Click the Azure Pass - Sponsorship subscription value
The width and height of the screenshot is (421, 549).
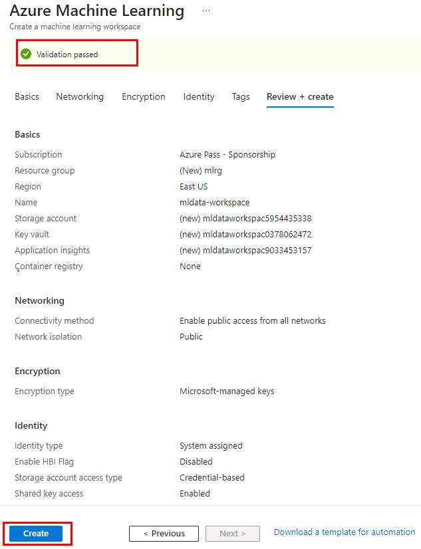(x=227, y=155)
